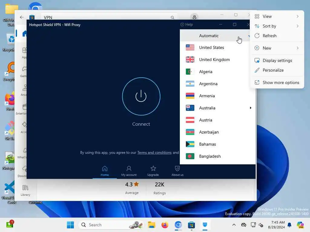Open Display settings from context menu

[277, 60]
